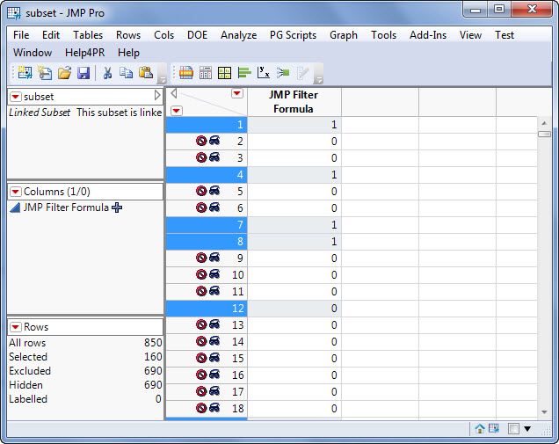
Task: Open the Columns (1/0) red triangle menu
Action: click(15, 192)
